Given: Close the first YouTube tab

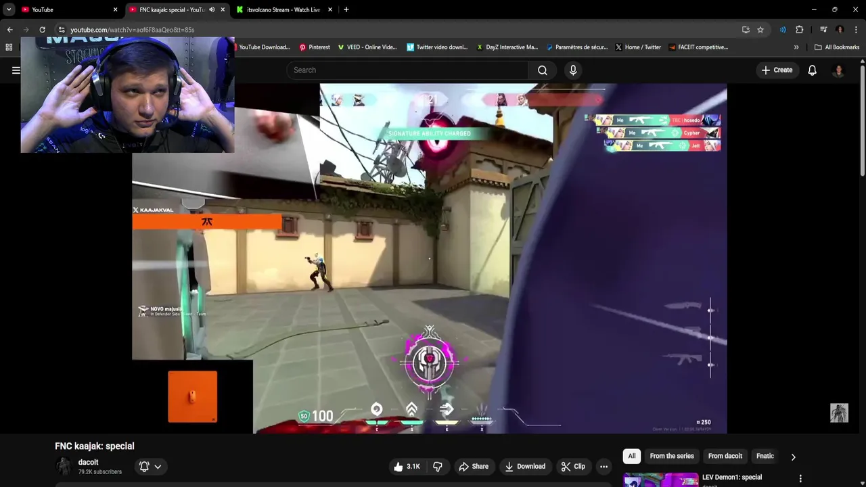Looking at the screenshot, I should pyautogui.click(x=115, y=9).
